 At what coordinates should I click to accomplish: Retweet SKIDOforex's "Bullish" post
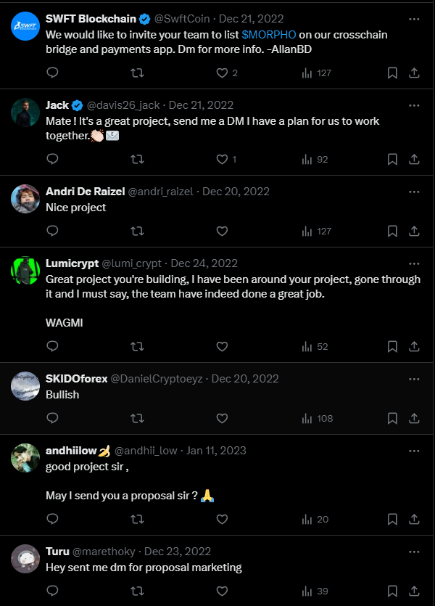136,418
